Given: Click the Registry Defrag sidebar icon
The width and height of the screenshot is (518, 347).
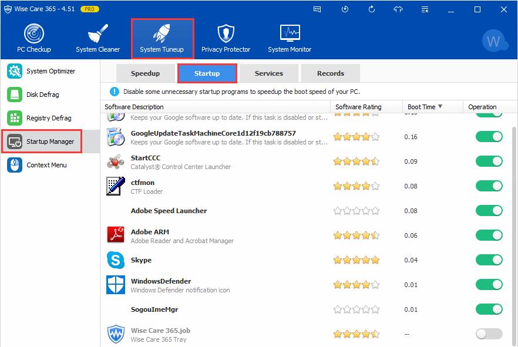Looking at the screenshot, I should [15, 118].
